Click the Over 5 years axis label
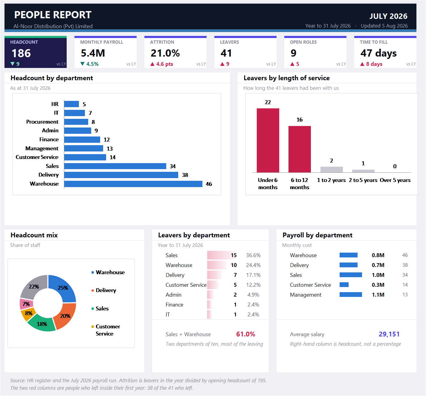The width and height of the screenshot is (426, 396). coord(395,180)
